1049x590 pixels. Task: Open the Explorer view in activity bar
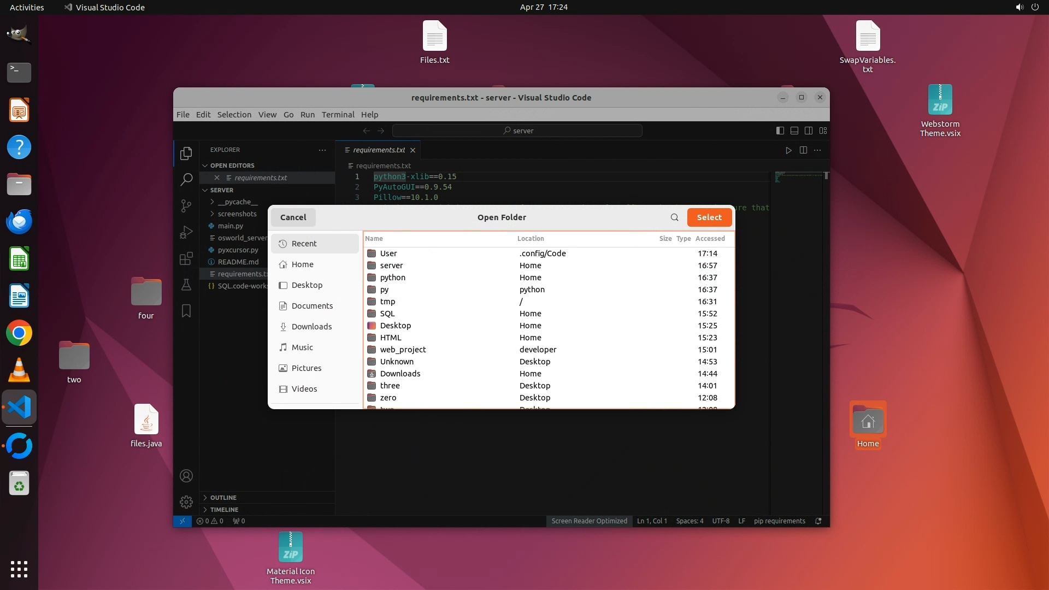coord(186,154)
